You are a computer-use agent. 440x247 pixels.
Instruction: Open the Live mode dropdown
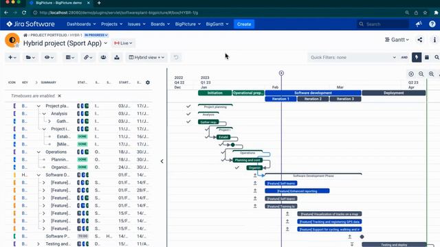[123, 43]
